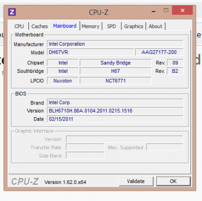Click the Graphic Interface group heading
Image resolution: width=202 pixels, height=201 pixels.
tap(34, 131)
